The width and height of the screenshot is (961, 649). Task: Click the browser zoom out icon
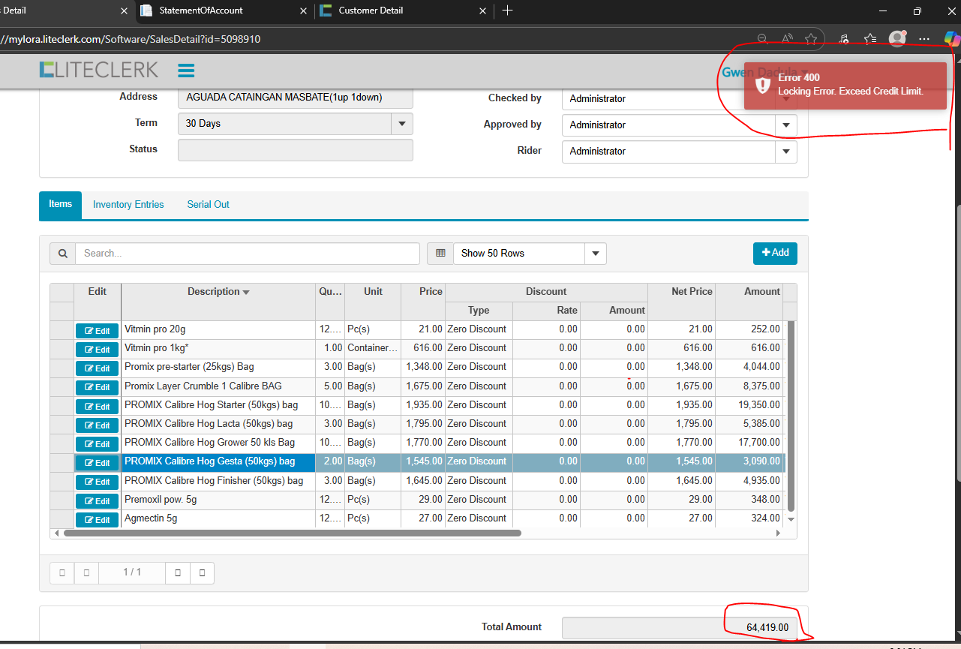(x=762, y=39)
